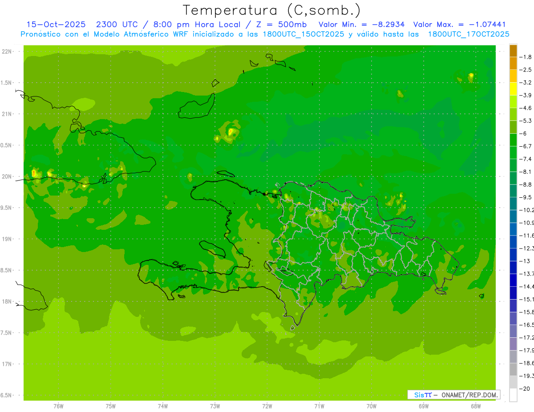Click the title 'Temperatura (C,somb.)'
Screen dimensions: 534x412
[x=272, y=10]
